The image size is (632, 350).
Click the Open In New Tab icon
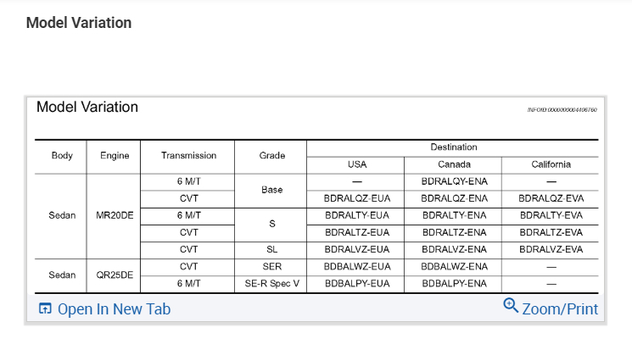pyautogui.click(x=46, y=309)
